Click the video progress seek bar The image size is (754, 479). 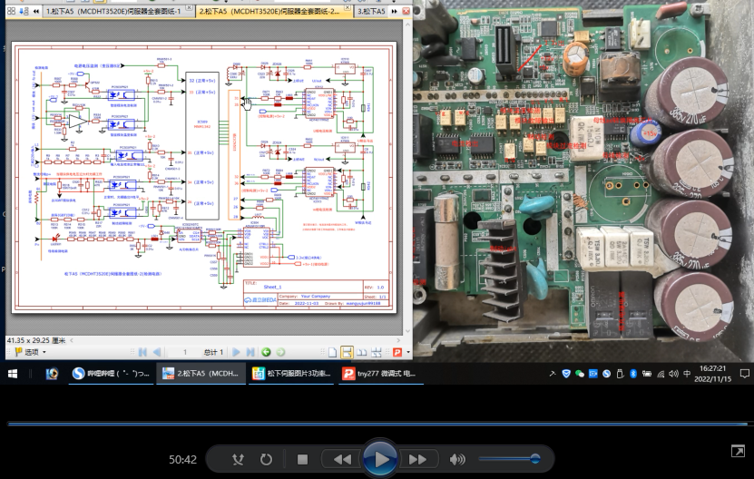(377, 425)
